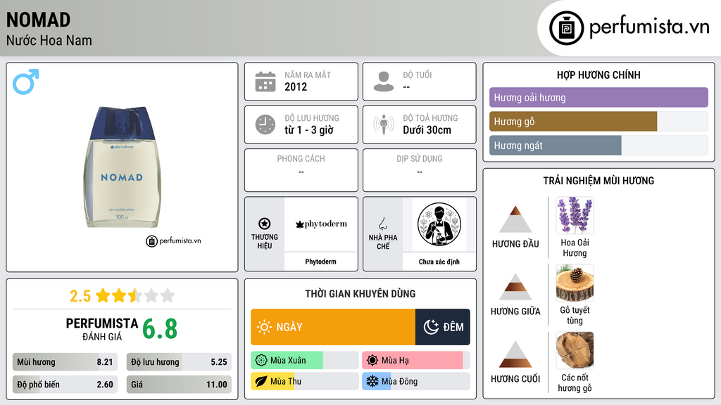721x405 pixels.
Task: Click the Phong cách card
Action: point(301,170)
